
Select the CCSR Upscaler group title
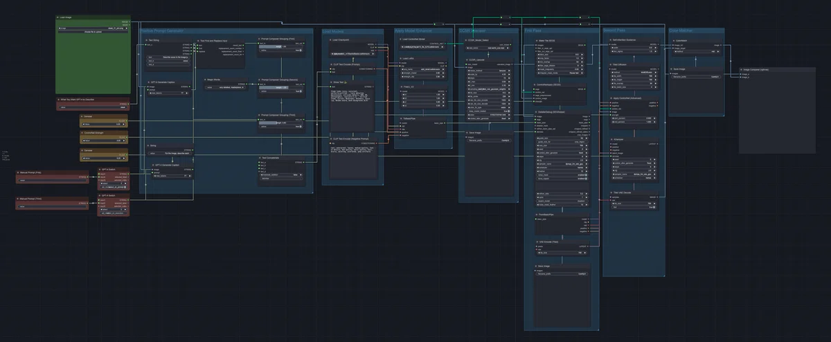(474, 31)
